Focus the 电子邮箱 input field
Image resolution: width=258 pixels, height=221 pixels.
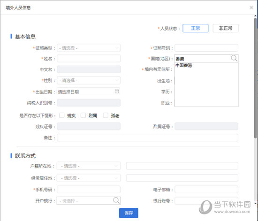206,190
